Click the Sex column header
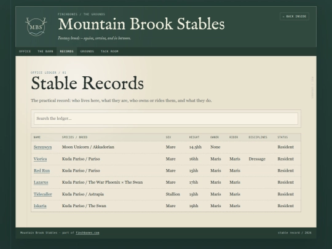The width and height of the screenshot is (332, 249). 168,137
